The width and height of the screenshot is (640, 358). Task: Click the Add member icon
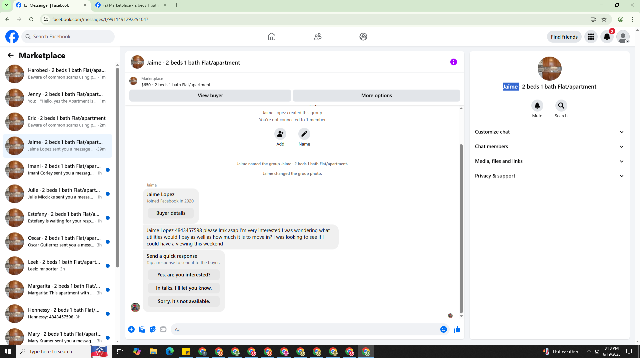coord(280,134)
